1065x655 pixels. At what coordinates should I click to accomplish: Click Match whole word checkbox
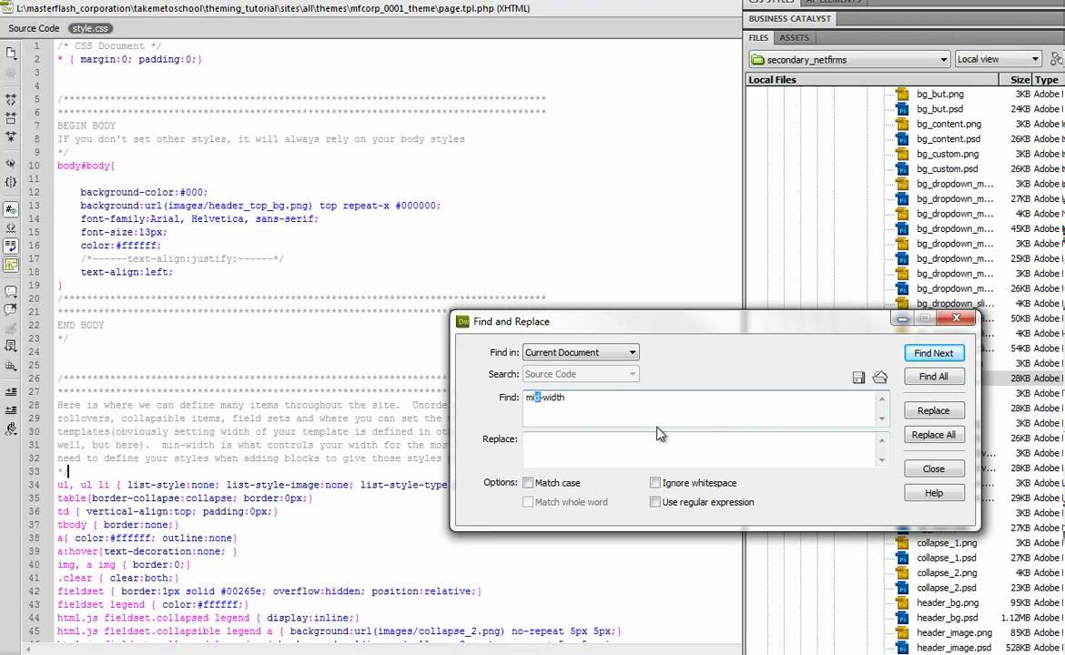point(528,501)
